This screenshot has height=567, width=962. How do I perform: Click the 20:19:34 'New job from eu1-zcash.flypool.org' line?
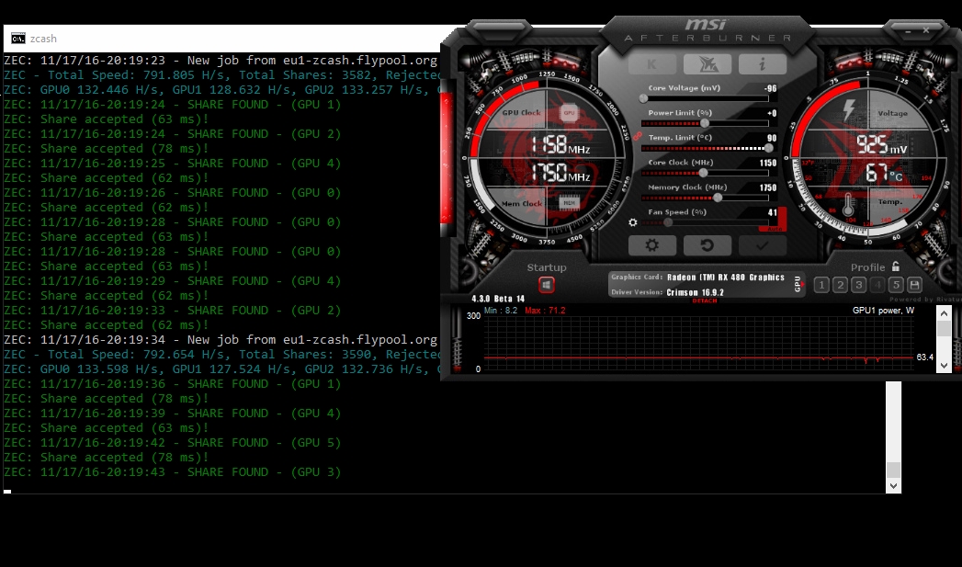coord(221,340)
